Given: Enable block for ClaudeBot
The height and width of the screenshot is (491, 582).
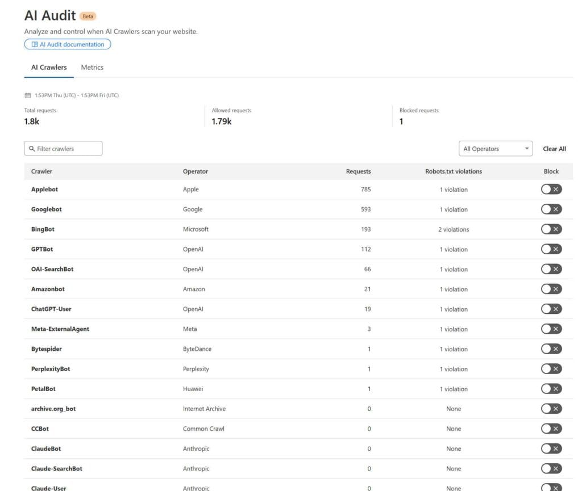Looking at the screenshot, I should 551,448.
